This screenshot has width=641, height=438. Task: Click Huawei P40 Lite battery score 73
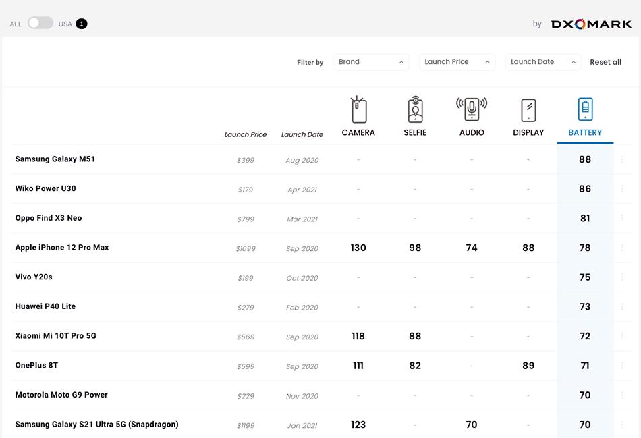(x=585, y=306)
